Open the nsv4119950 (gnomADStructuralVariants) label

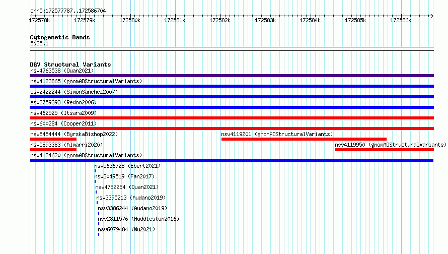tap(391, 145)
